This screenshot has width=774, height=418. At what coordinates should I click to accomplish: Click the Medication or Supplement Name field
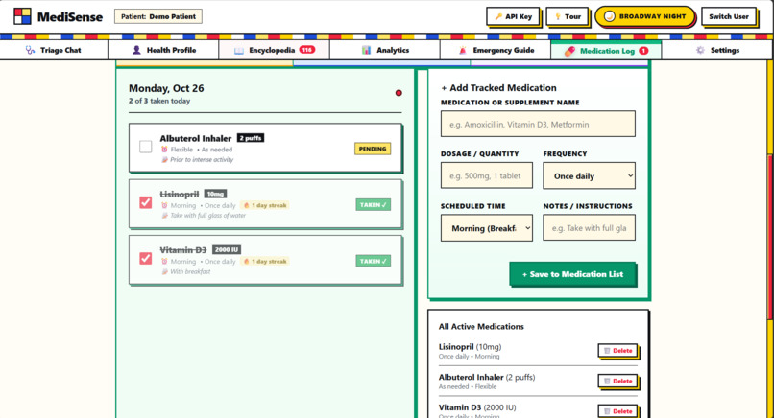click(x=538, y=124)
